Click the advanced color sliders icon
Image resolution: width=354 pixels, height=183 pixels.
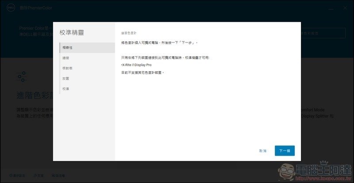click(x=21, y=76)
